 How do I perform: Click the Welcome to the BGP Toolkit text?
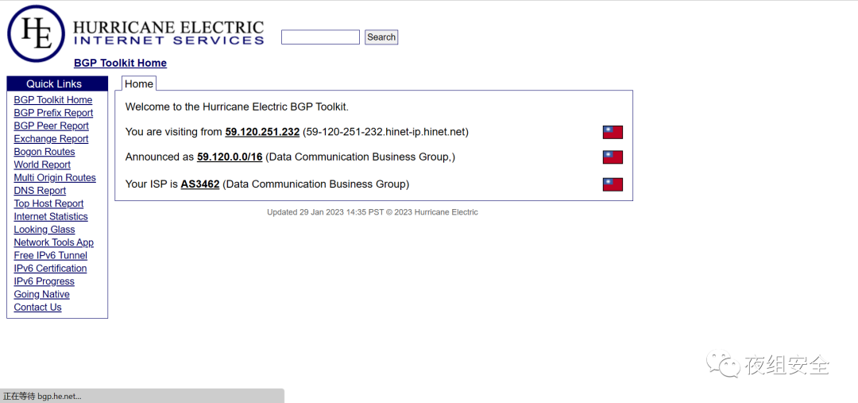coord(237,107)
